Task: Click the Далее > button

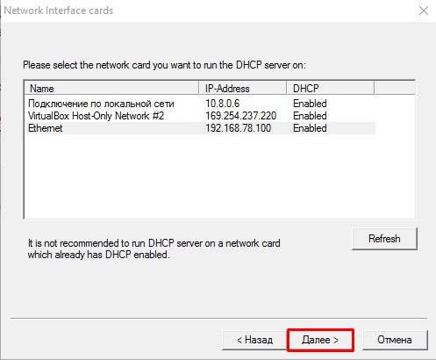Action: (321, 340)
